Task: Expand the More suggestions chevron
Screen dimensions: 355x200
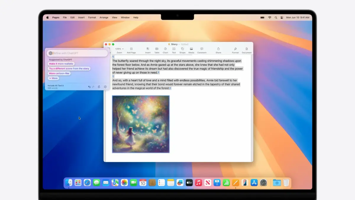Action: coord(53,78)
